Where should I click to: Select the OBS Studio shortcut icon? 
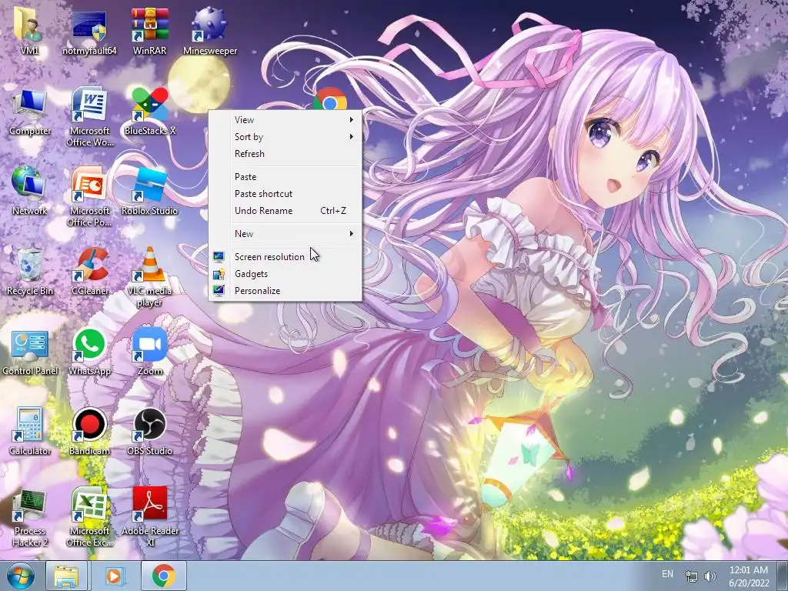150,432
